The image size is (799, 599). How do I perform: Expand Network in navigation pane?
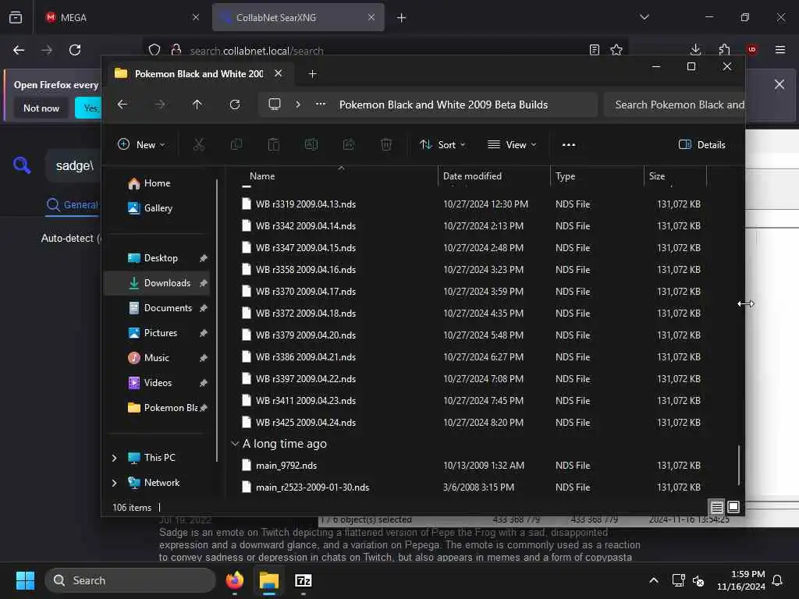tap(114, 483)
